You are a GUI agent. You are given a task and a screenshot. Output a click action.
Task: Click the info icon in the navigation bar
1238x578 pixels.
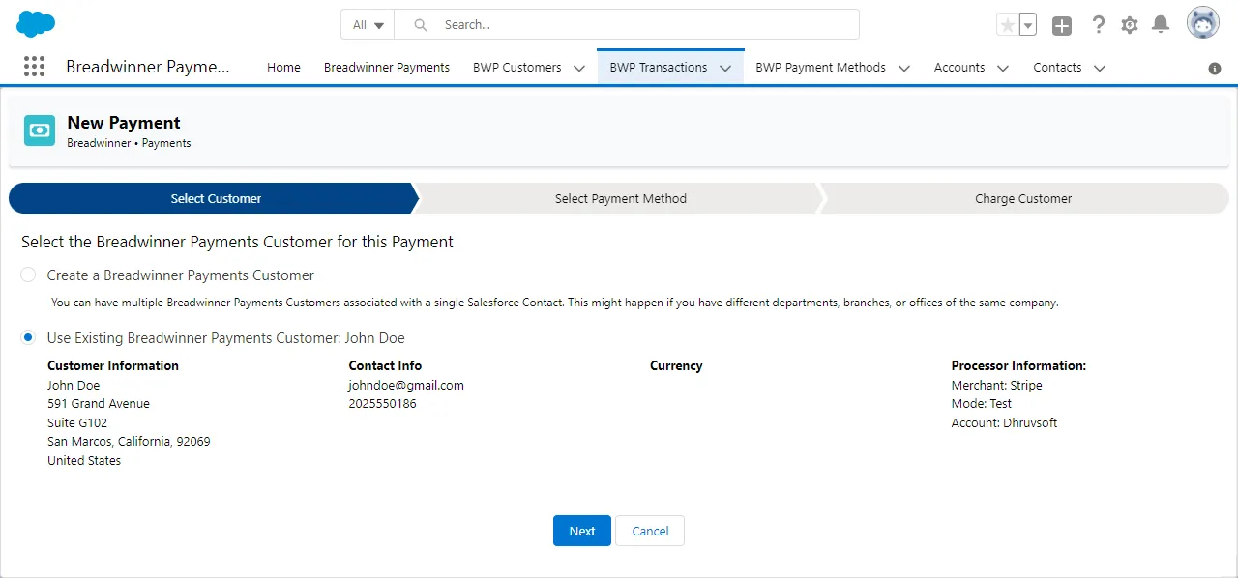point(1215,69)
